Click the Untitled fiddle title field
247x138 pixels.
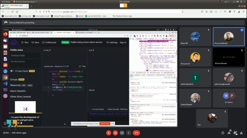click(x=25, y=56)
